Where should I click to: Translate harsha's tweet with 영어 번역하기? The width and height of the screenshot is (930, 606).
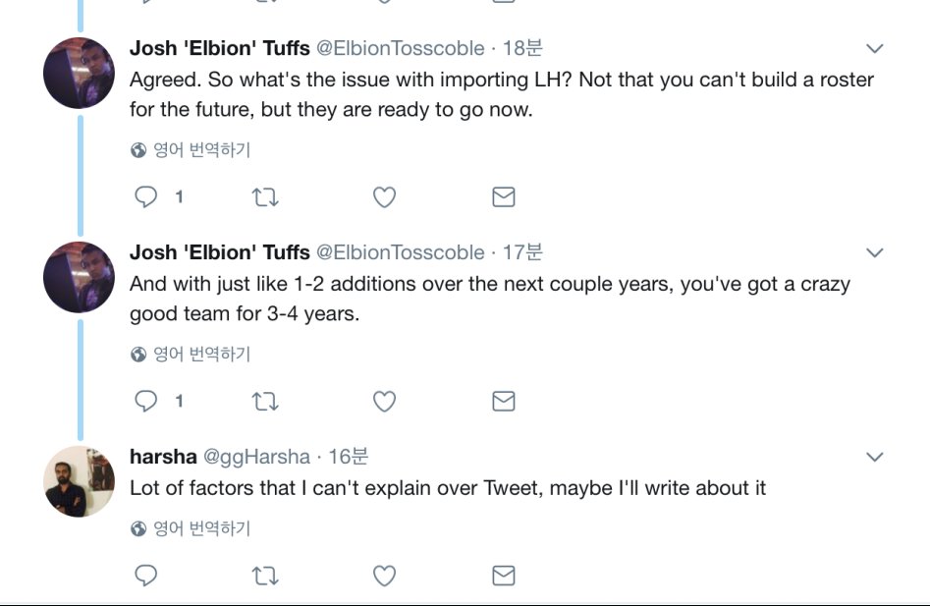(x=201, y=528)
